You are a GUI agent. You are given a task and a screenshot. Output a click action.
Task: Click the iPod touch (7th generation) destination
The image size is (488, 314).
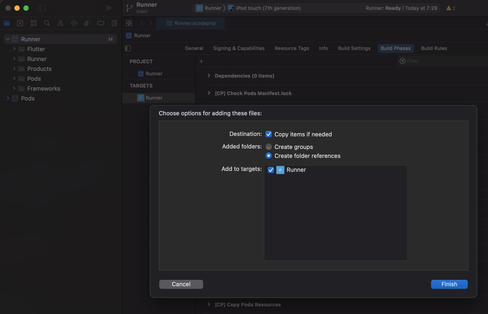[268, 8]
